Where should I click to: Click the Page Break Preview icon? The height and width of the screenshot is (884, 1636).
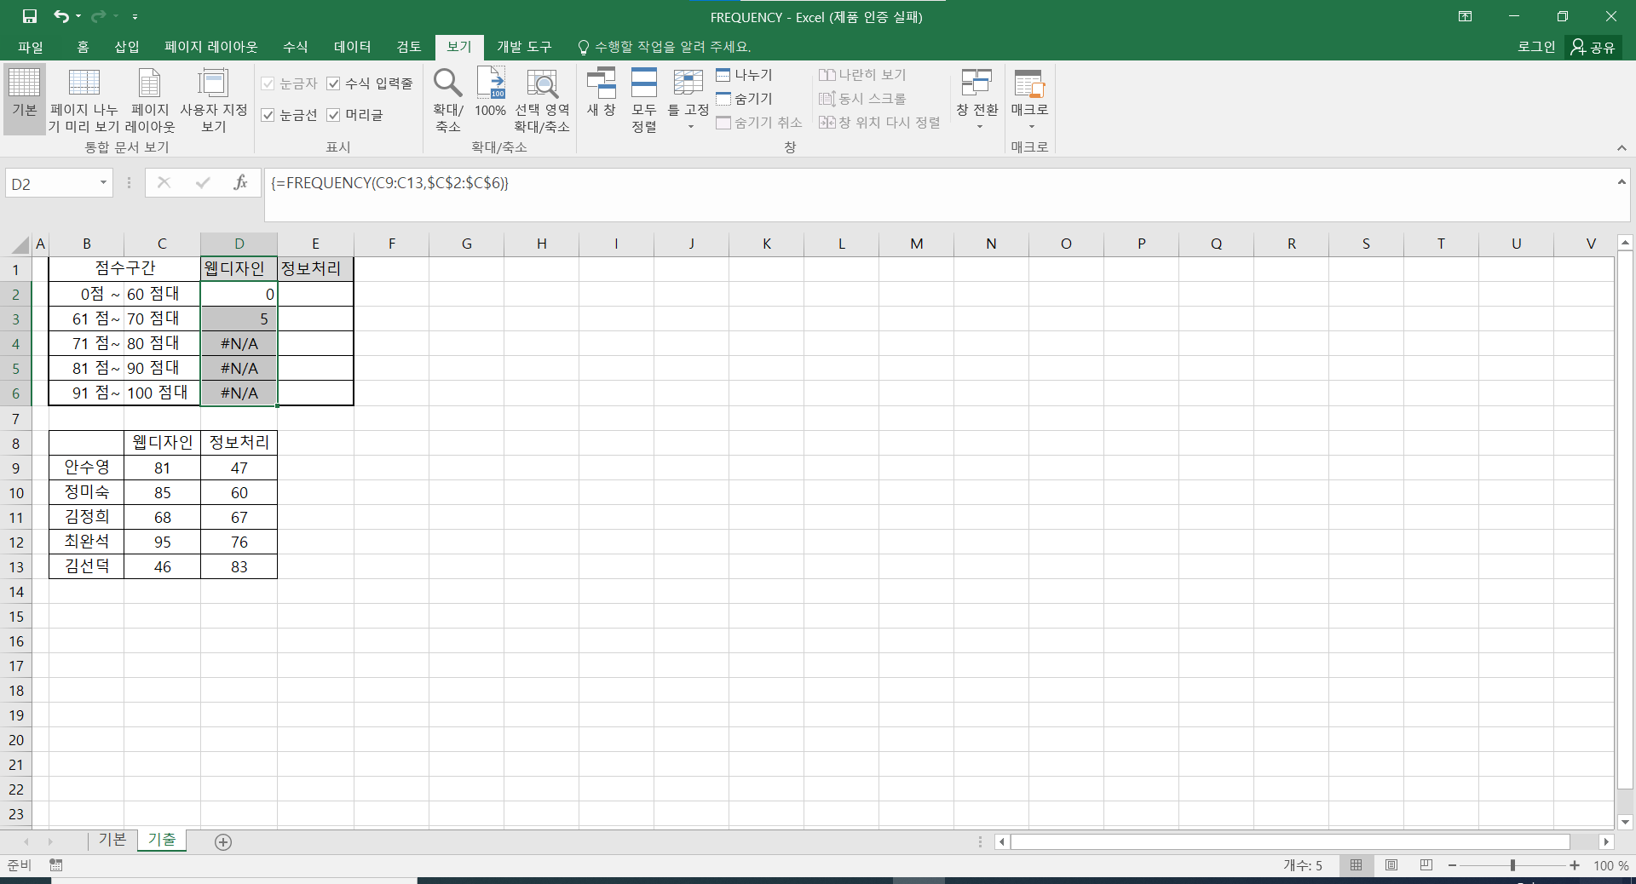[84, 83]
